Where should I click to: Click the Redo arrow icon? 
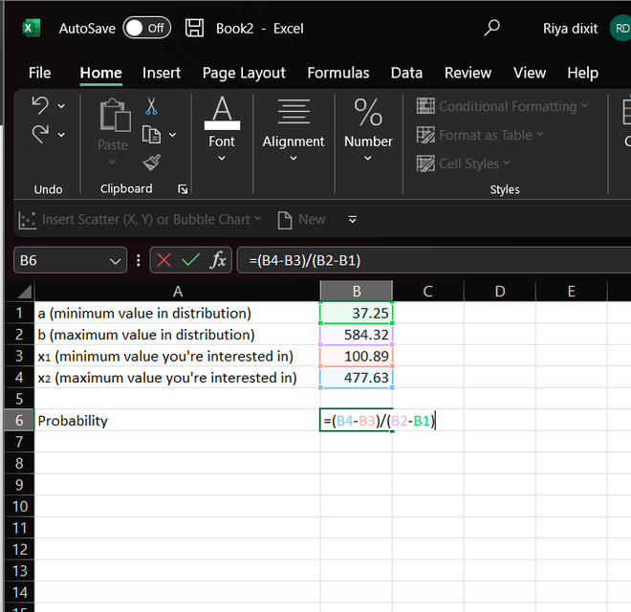tap(40, 135)
